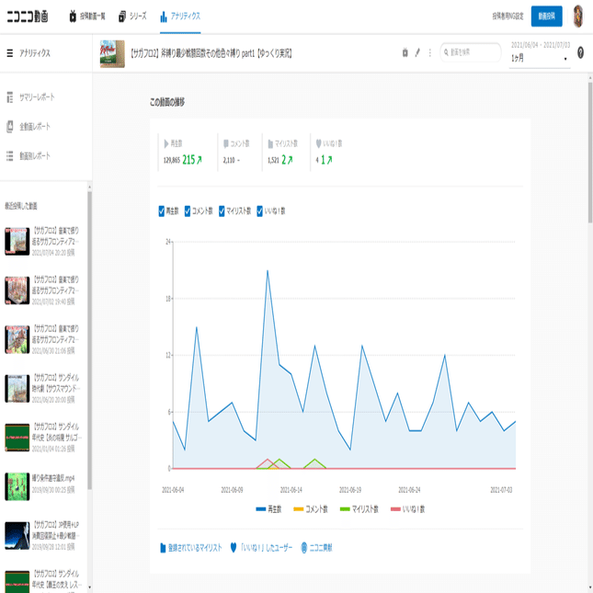Uncheck the 再生数 checkbox

click(x=162, y=211)
